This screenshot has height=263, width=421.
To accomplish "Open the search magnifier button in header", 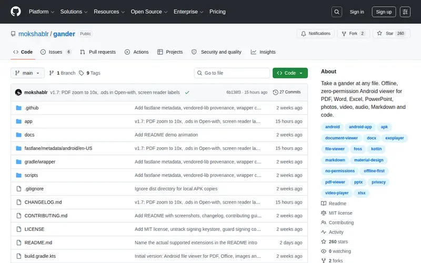I will 336,12.
